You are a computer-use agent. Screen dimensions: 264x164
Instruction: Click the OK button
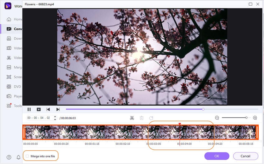217,156
